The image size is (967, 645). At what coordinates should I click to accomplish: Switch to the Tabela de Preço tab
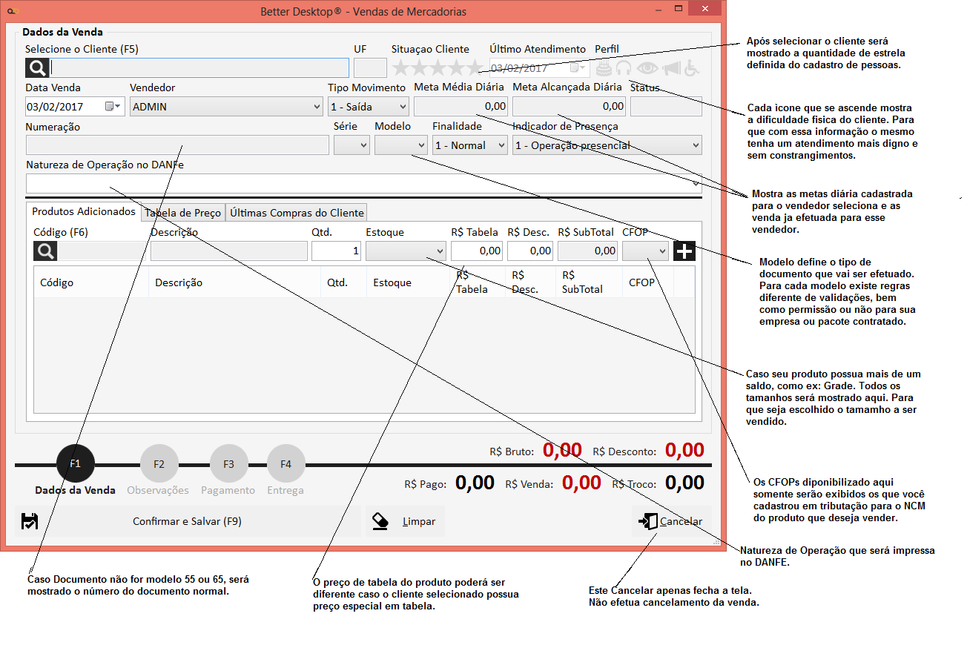pyautogui.click(x=183, y=213)
